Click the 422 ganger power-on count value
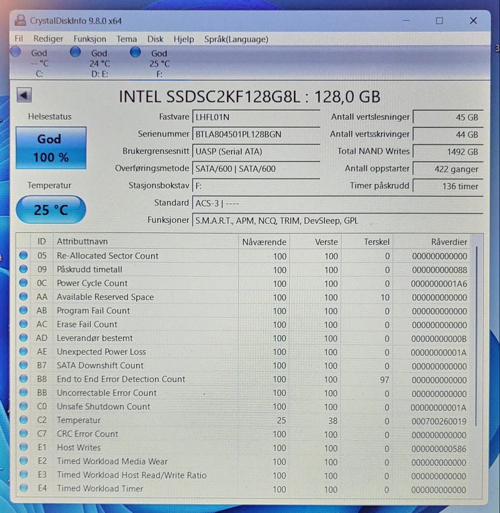Image resolution: width=500 pixels, height=513 pixels. click(448, 169)
